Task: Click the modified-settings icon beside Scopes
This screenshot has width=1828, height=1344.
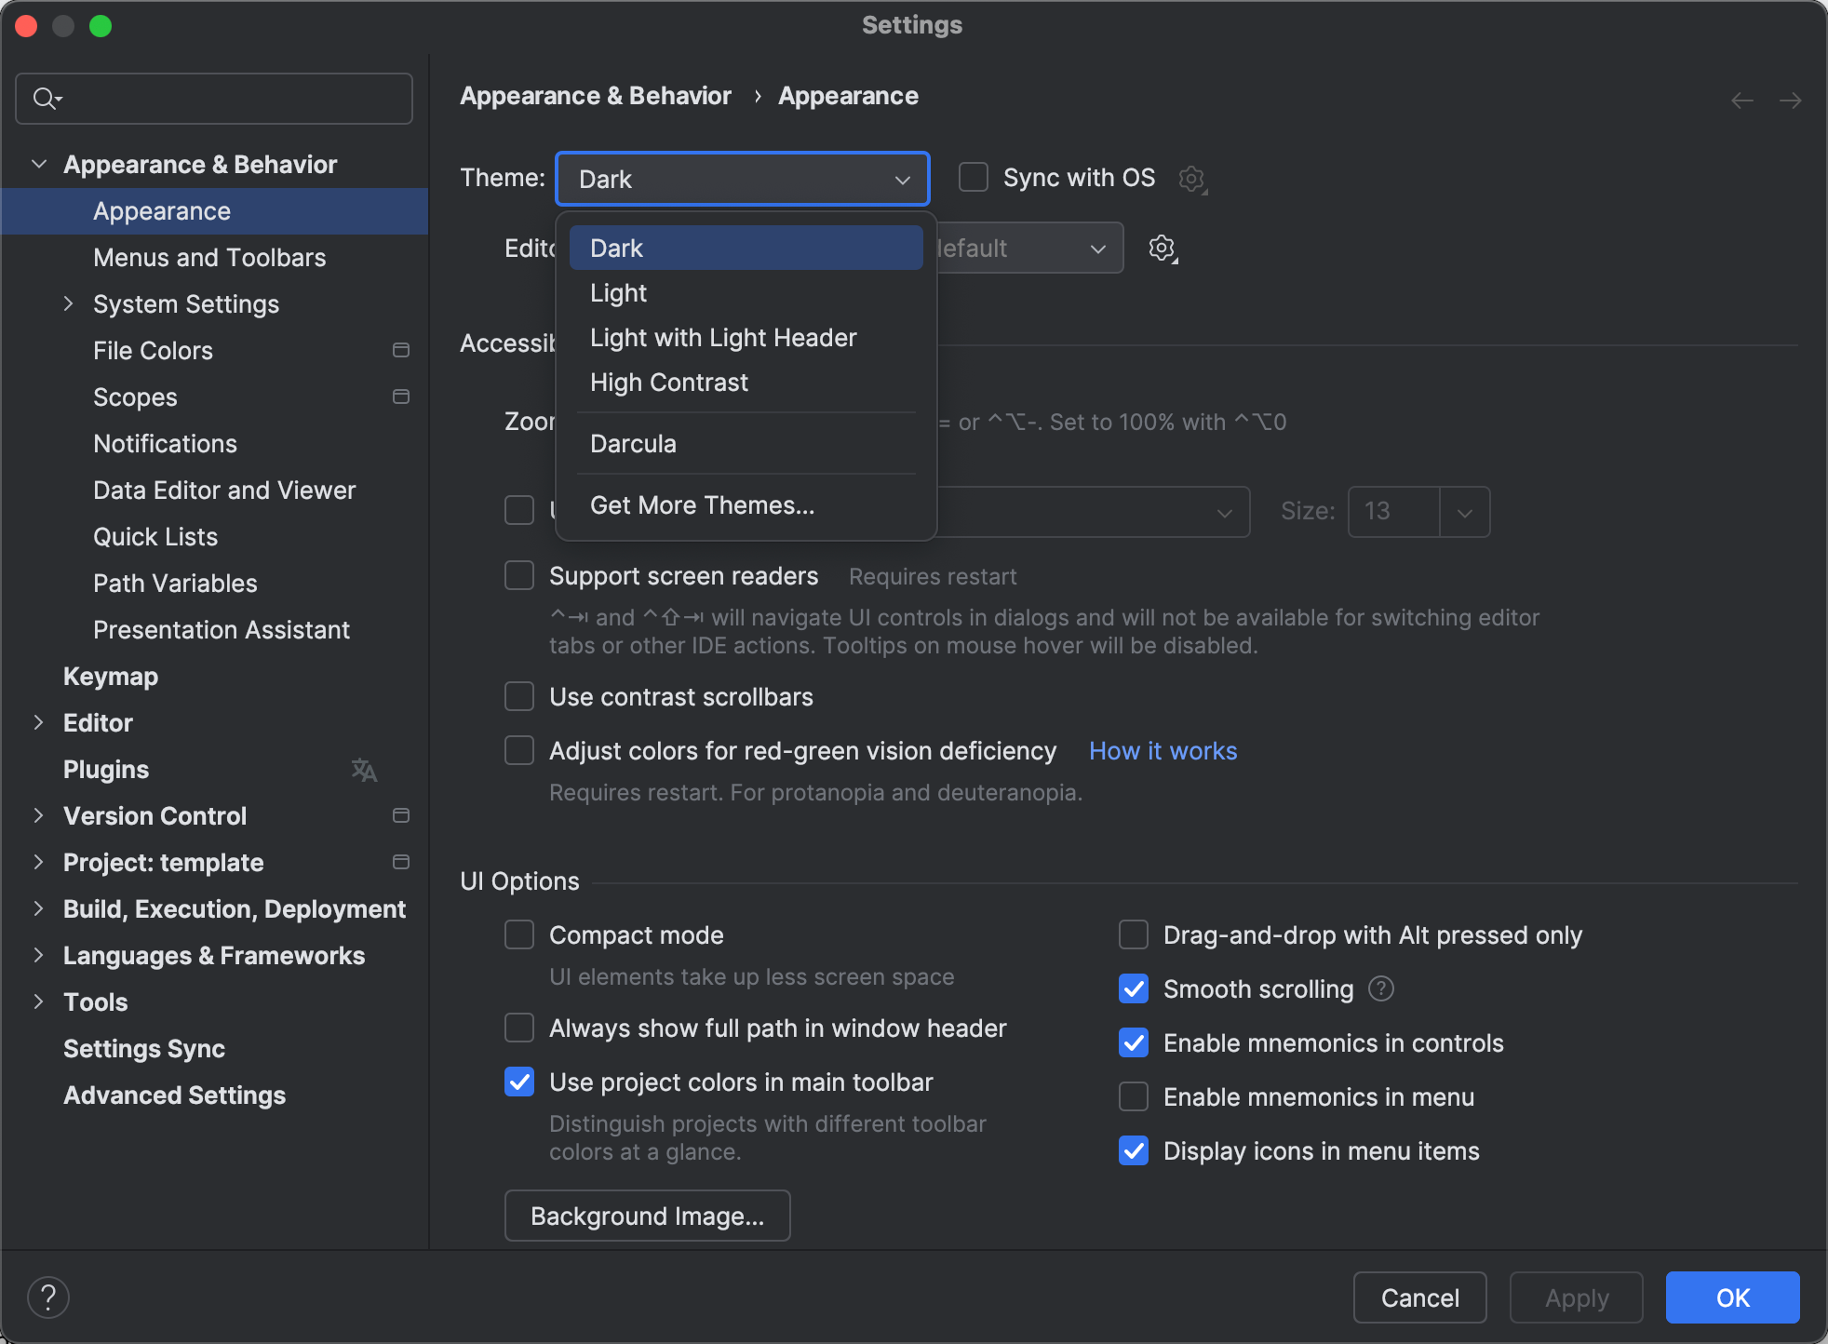Action: [401, 396]
